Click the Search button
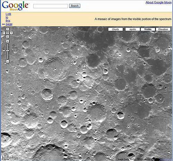The width and height of the screenshot is (173, 161). pyautogui.click(x=75, y=6)
